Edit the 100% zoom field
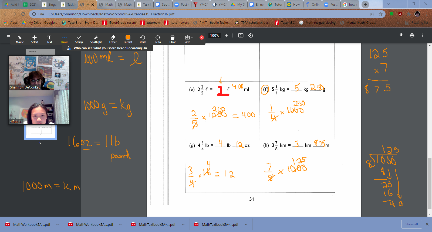 coord(215,35)
